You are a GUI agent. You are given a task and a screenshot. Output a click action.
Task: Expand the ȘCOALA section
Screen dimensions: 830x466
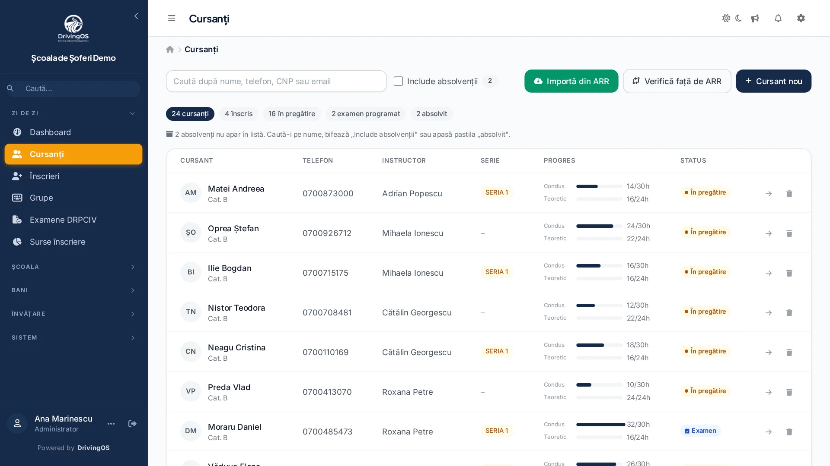(x=73, y=267)
